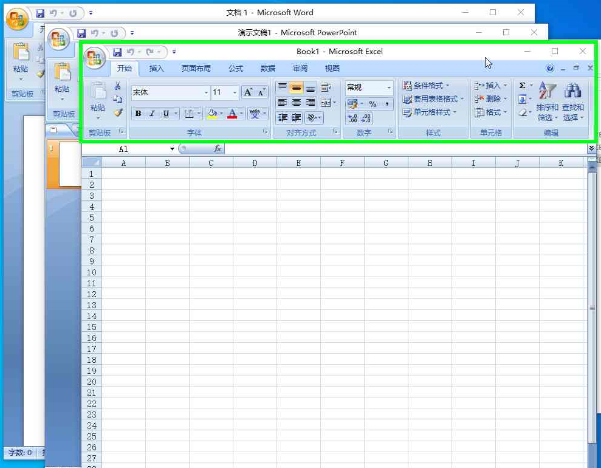Redo action in Excel quick access toolbar
601x468 pixels.
149,52
